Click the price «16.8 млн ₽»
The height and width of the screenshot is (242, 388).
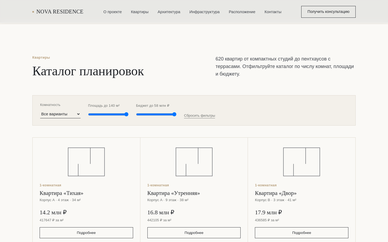[161, 212]
